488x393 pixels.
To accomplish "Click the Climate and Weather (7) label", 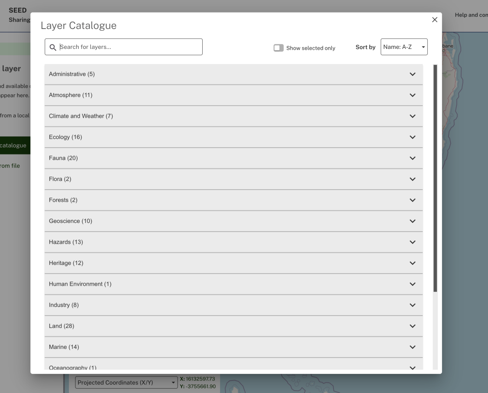I will coord(81,116).
